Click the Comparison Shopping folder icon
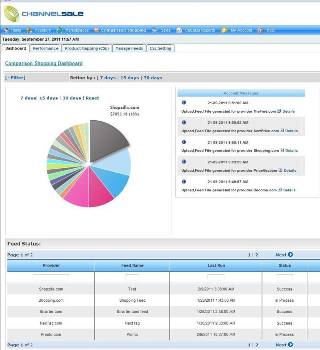 coord(96,30)
